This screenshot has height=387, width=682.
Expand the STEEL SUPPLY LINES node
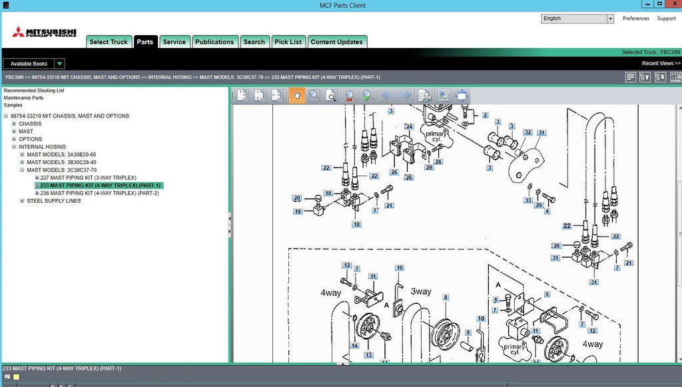(22, 201)
